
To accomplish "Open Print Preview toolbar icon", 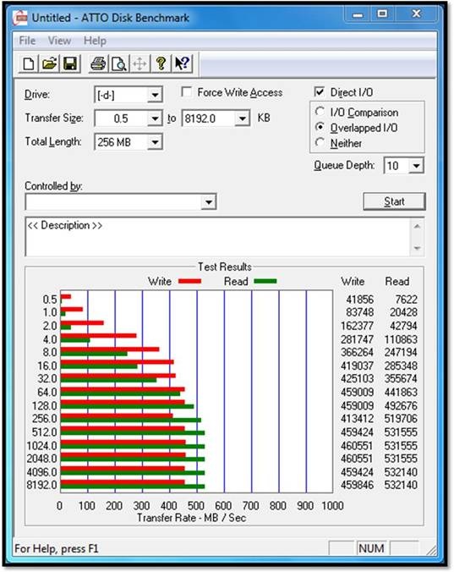I will (118, 63).
